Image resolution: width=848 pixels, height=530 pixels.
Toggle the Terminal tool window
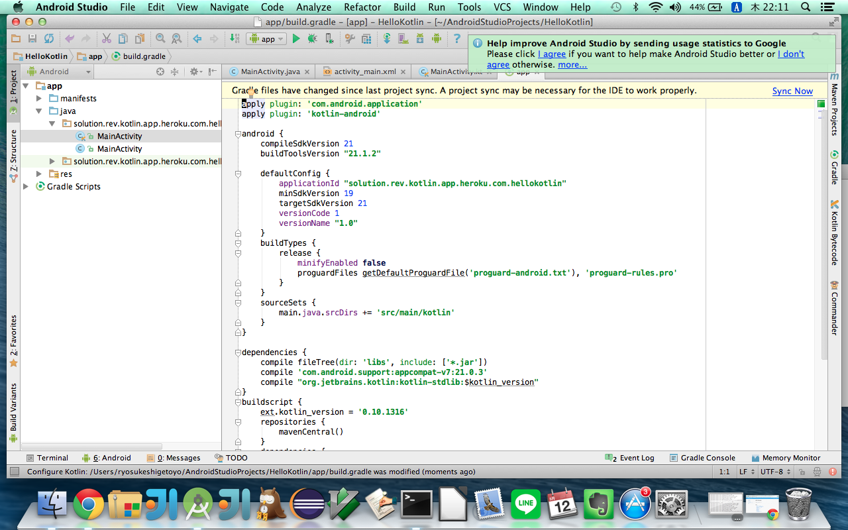pyautogui.click(x=46, y=458)
